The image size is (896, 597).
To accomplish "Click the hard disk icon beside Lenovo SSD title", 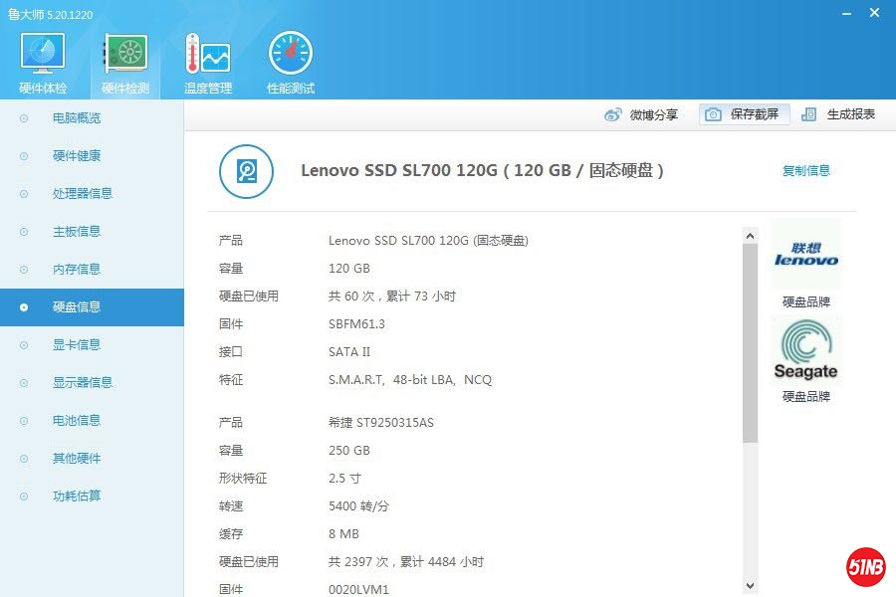I will tap(246, 171).
